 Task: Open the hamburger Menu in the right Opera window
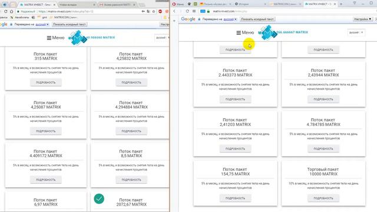pyautogui.click(x=245, y=32)
